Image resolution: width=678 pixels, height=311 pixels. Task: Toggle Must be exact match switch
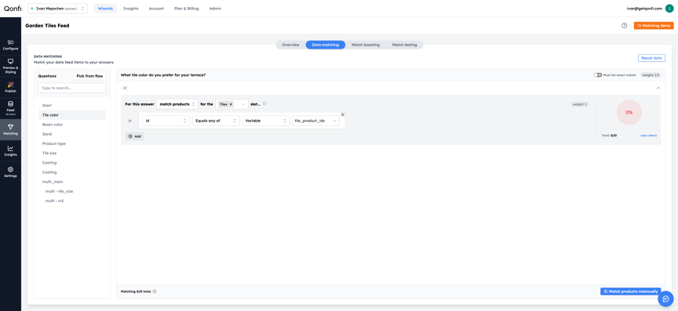point(598,74)
